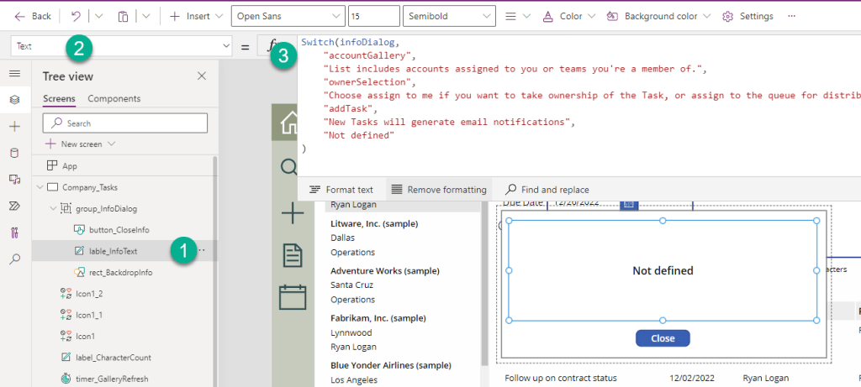The height and width of the screenshot is (387, 861).
Task: Click the Tree view scrollbar
Action: (214, 271)
